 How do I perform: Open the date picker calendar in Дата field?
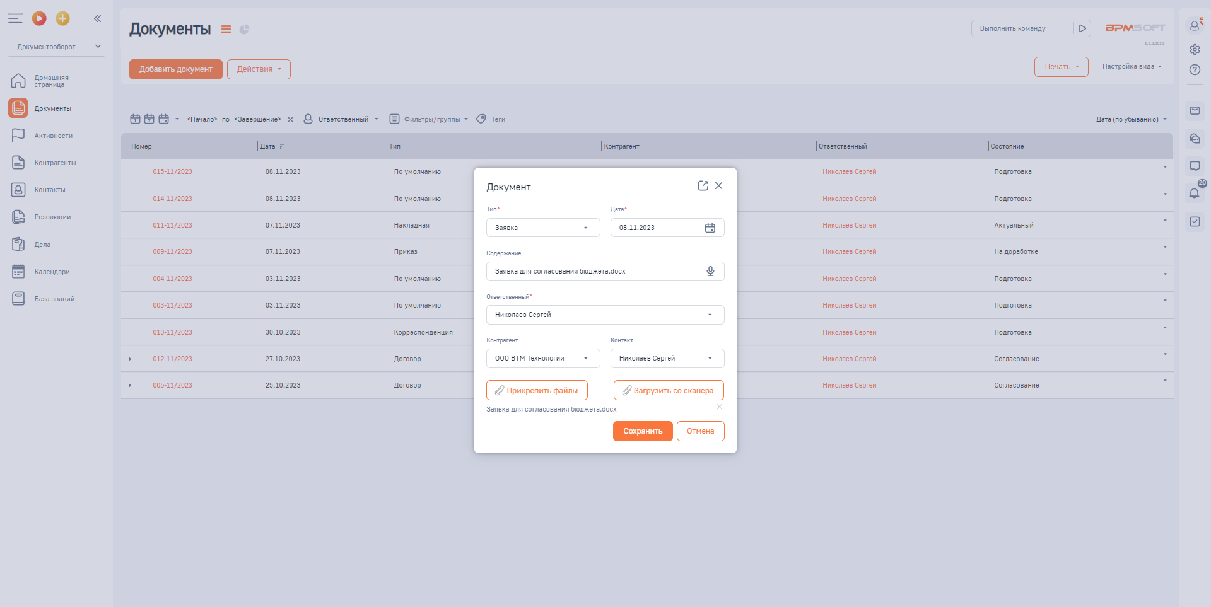point(710,228)
